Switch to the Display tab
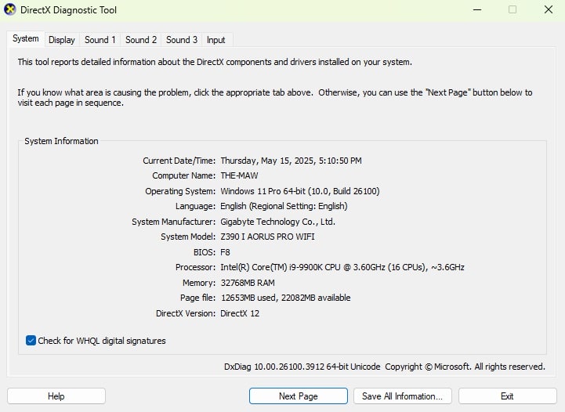This screenshot has height=412, width=565. tap(62, 40)
